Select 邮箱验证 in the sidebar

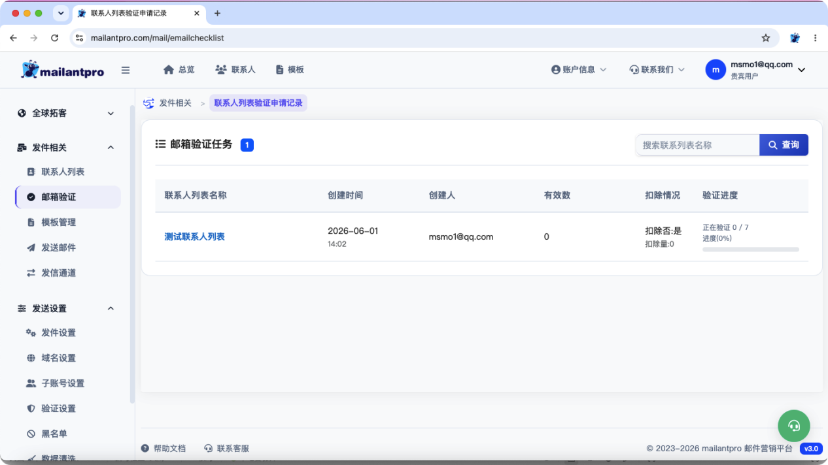pos(68,197)
